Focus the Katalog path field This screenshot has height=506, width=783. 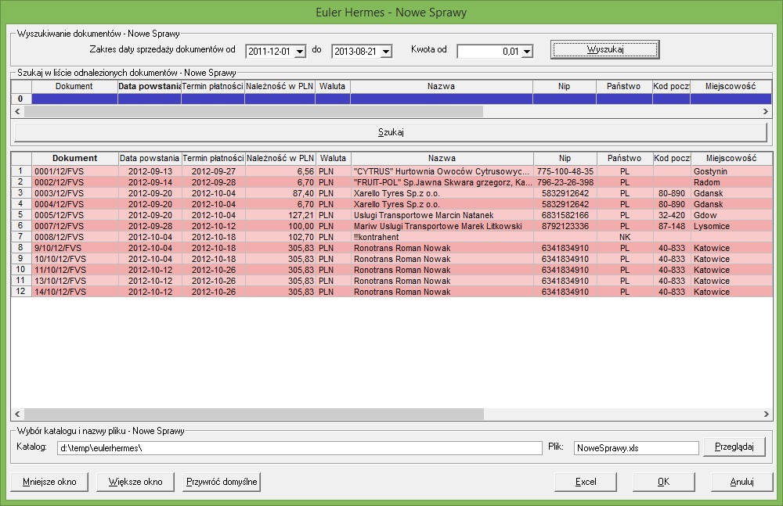click(300, 448)
